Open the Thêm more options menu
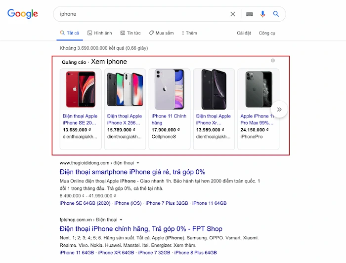The image size is (346, 263). point(189,33)
